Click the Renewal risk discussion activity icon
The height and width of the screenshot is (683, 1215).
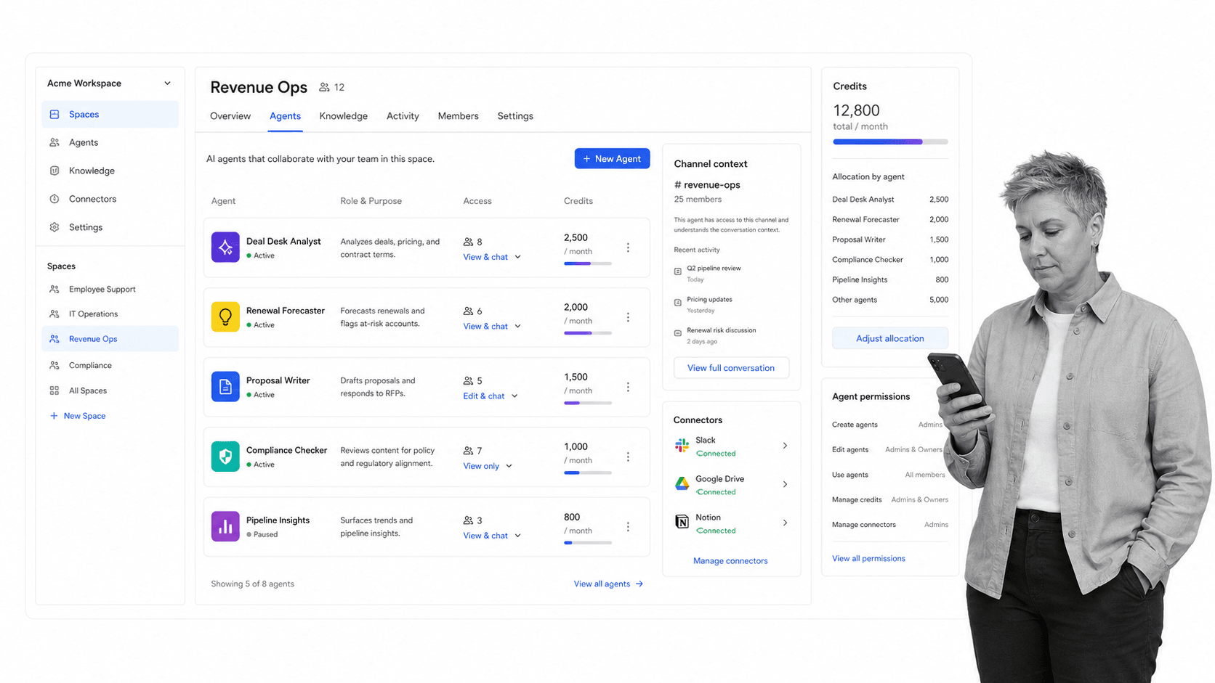[678, 333]
